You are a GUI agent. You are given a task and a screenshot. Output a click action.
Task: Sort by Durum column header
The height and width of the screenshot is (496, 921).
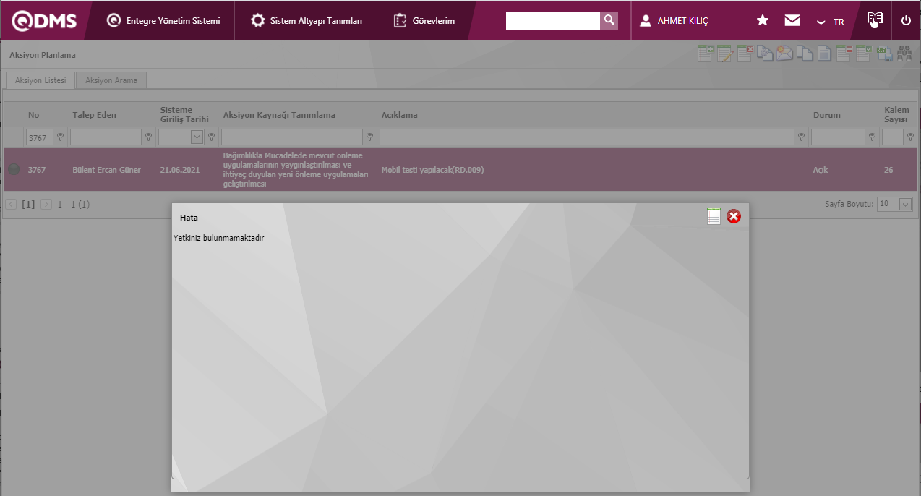[x=826, y=115]
